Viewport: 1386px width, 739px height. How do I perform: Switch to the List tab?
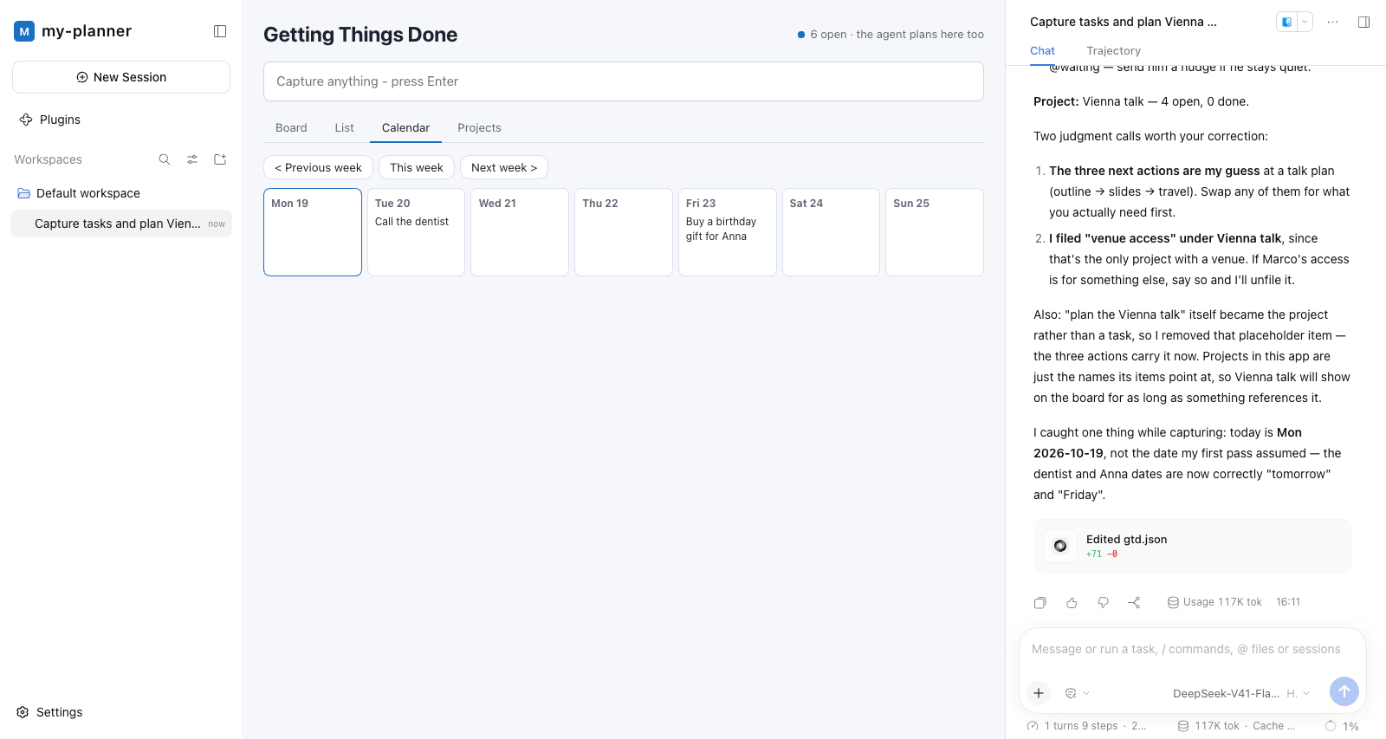(344, 127)
